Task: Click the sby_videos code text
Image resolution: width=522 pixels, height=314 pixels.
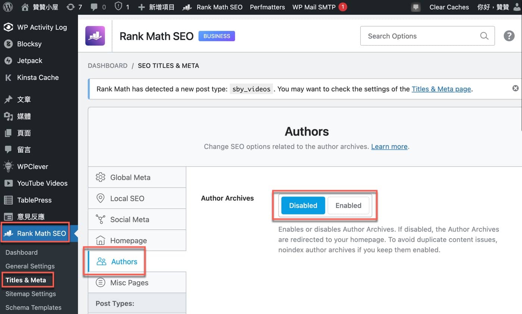Action: click(x=251, y=89)
